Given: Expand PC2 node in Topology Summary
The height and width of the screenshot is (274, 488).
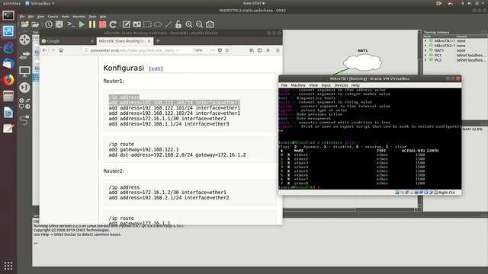Looking at the screenshot, I should 425,60.
